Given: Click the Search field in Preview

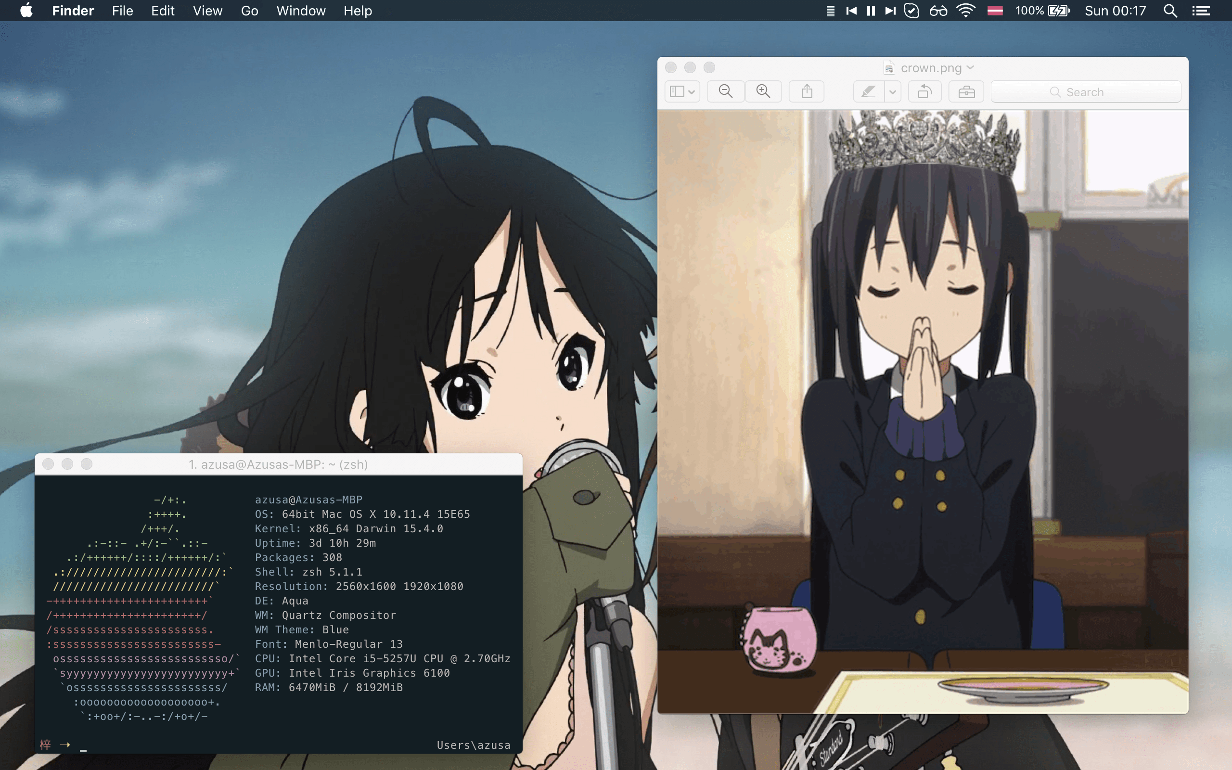Looking at the screenshot, I should click(x=1085, y=91).
